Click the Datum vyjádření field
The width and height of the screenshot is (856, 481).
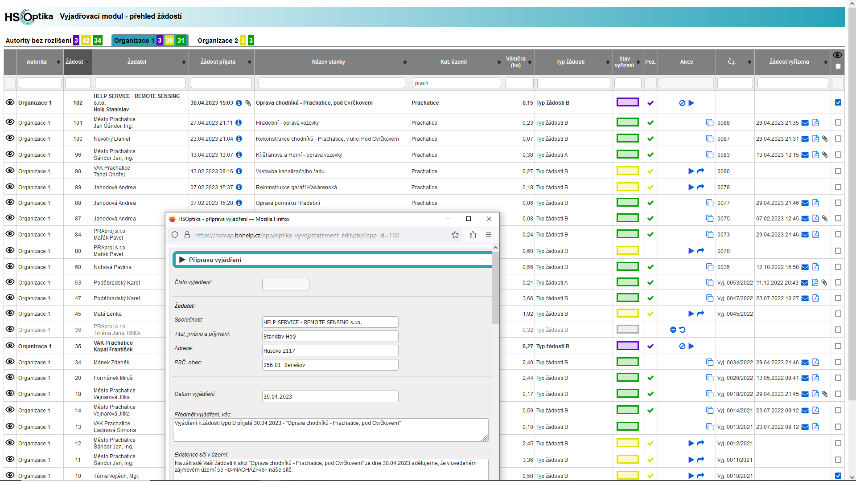click(x=330, y=396)
